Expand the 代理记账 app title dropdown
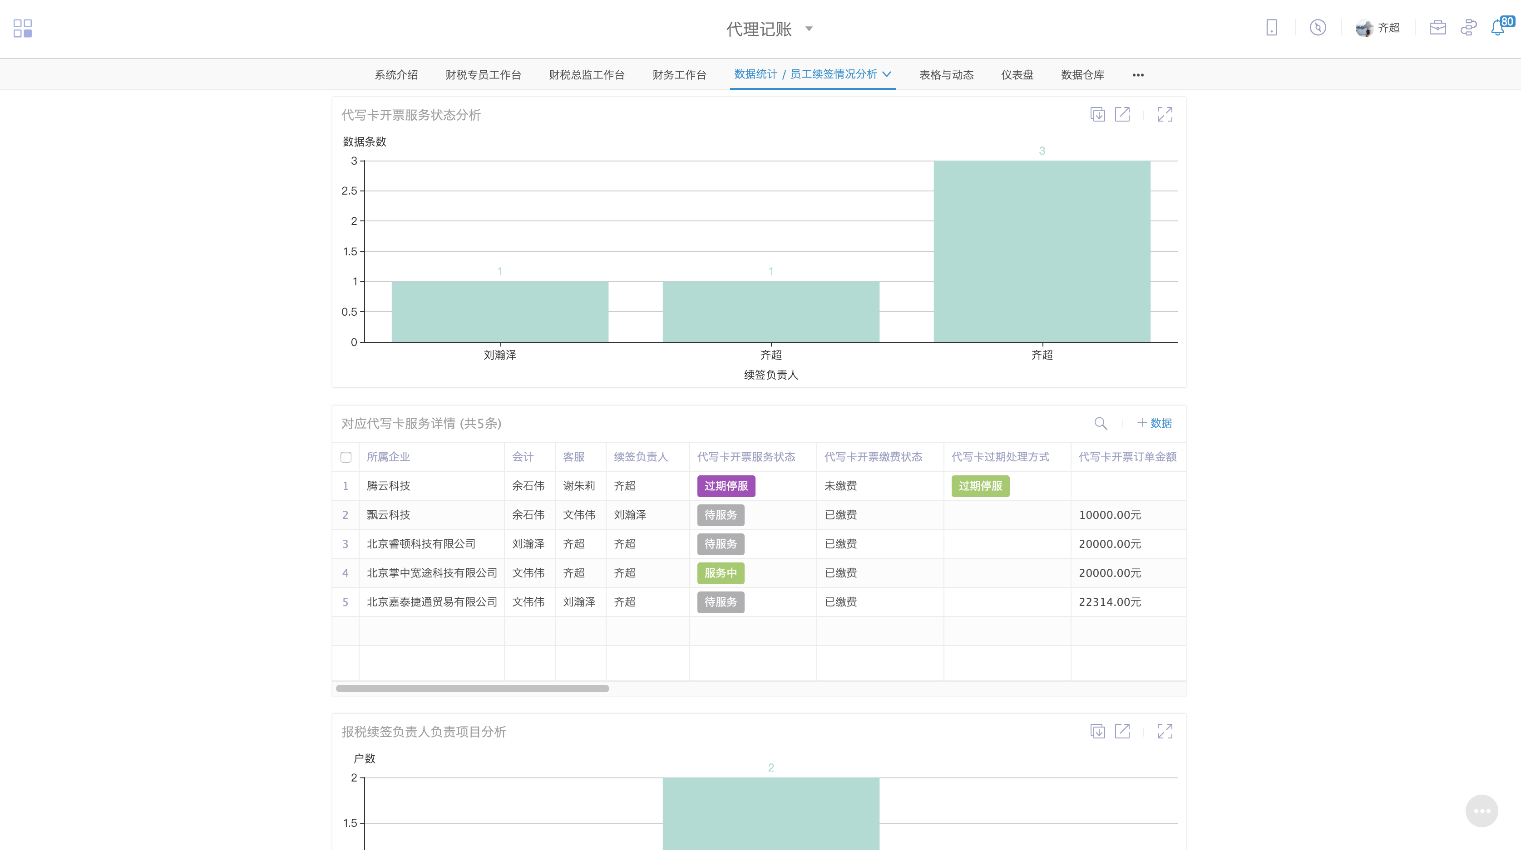 [809, 28]
